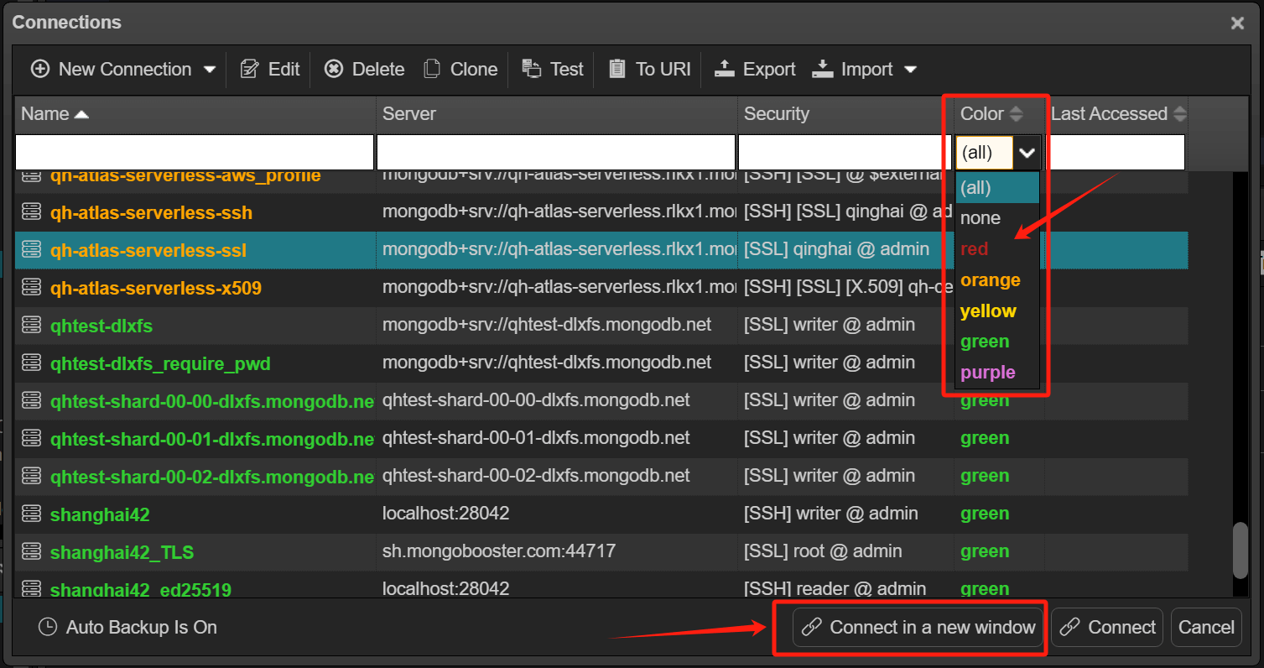Choose (all) in the color dropdown list

coord(997,187)
